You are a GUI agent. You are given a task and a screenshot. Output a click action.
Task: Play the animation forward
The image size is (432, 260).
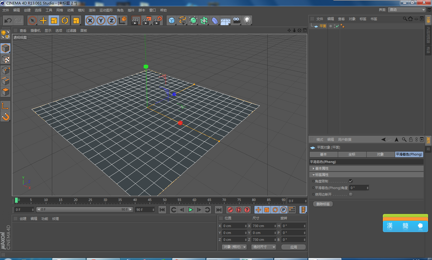click(190, 210)
